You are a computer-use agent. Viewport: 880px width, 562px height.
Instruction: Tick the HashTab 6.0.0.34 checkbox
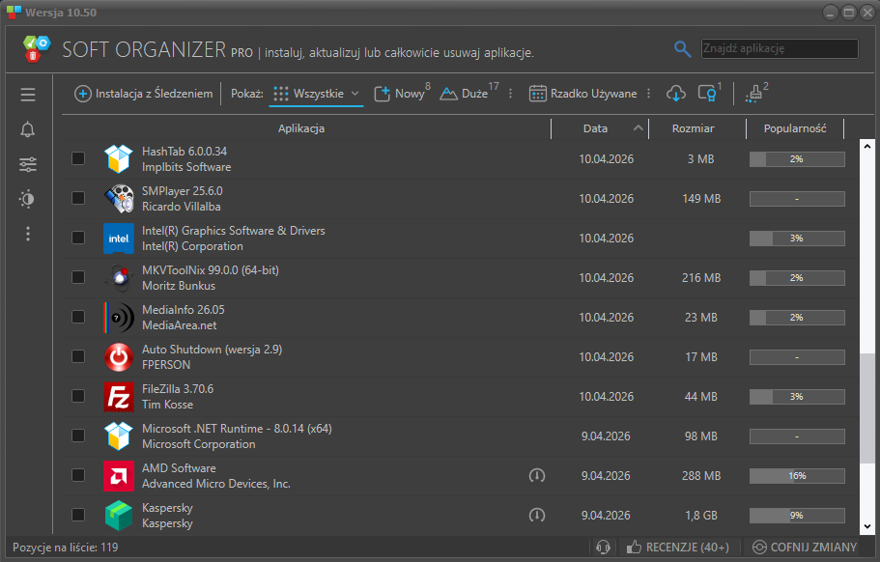(x=78, y=158)
